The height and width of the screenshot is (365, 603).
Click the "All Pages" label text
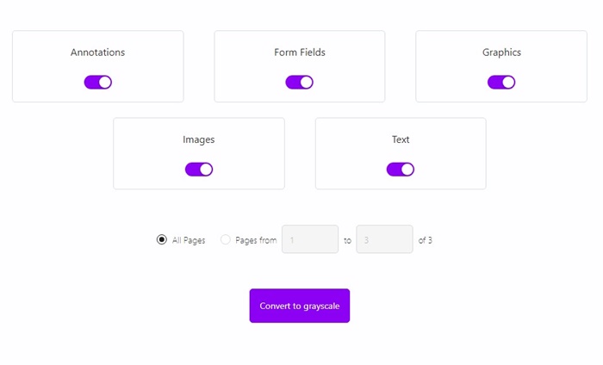[189, 241]
